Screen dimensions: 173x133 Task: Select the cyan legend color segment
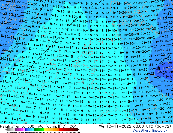(33, 130)
